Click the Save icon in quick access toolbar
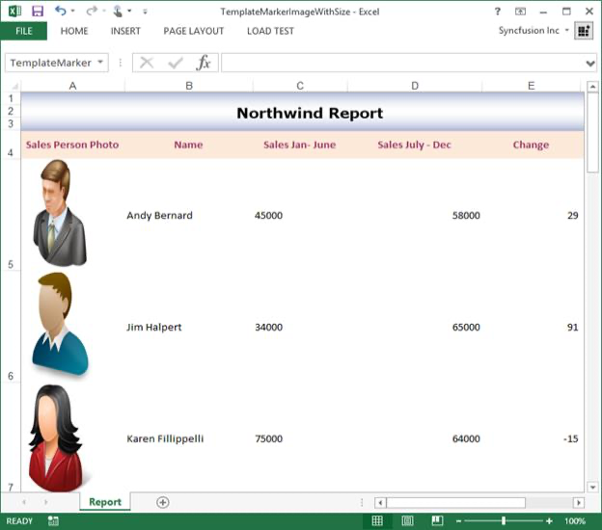The height and width of the screenshot is (530, 602). pyautogui.click(x=38, y=12)
